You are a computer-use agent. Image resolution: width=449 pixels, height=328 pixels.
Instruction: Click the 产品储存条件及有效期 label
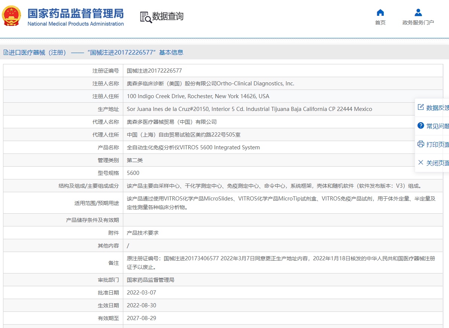coord(92,220)
